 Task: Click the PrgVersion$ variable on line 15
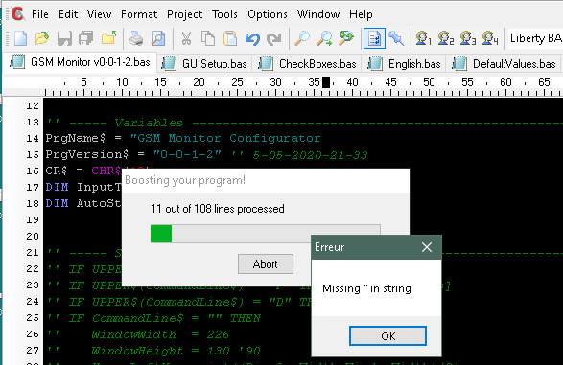[x=86, y=154]
